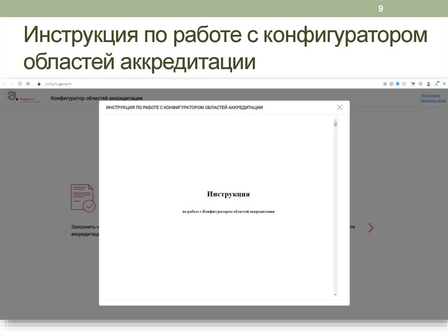Click the share icon in the browser toolbar

tap(385, 83)
